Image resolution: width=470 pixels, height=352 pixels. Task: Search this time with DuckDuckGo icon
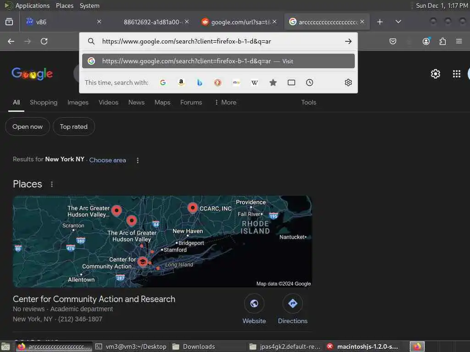point(218,82)
